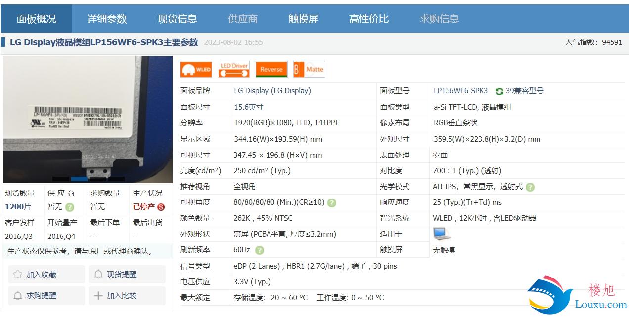Click the help icon next to 供应商 暂无

70,207
